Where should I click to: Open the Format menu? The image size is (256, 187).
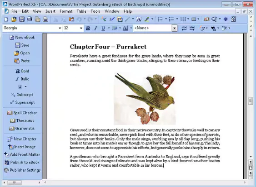click(66, 11)
